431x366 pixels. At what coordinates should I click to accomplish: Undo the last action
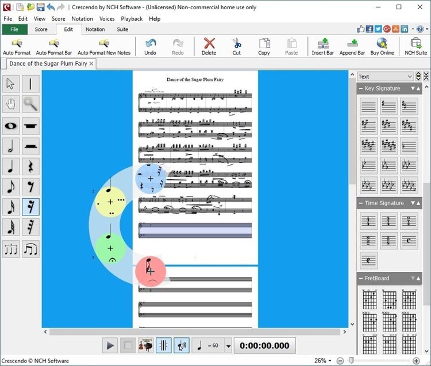click(x=150, y=47)
